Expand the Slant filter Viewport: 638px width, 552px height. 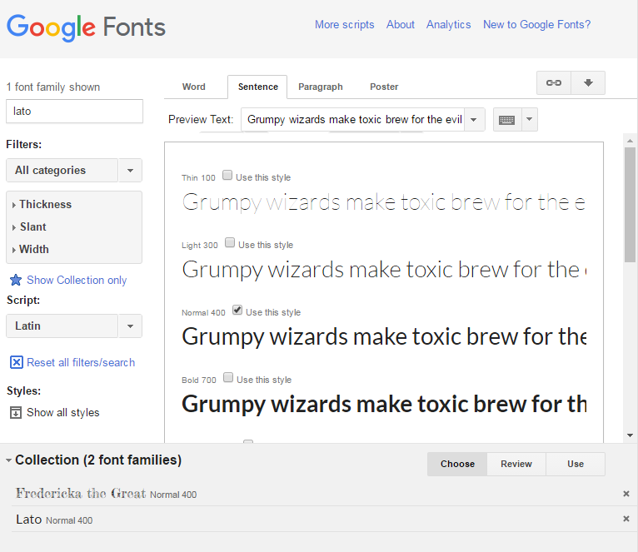pyautogui.click(x=30, y=227)
